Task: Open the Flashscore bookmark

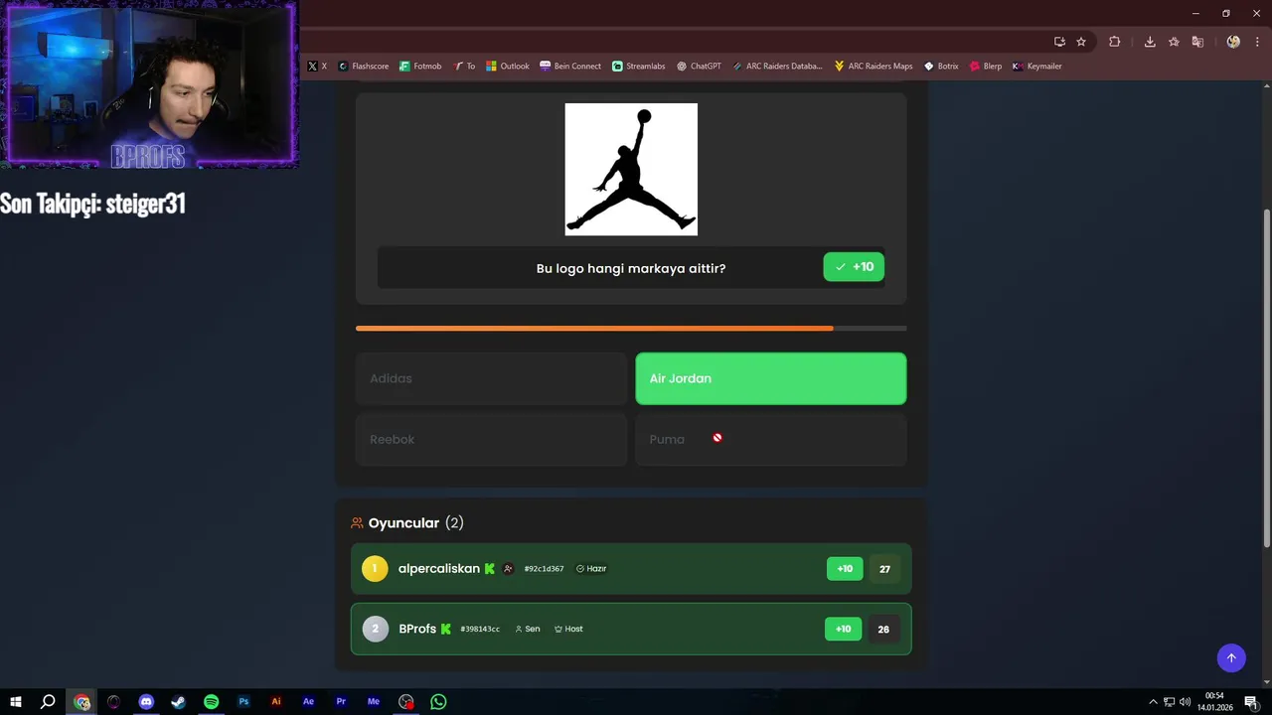Action: (364, 67)
